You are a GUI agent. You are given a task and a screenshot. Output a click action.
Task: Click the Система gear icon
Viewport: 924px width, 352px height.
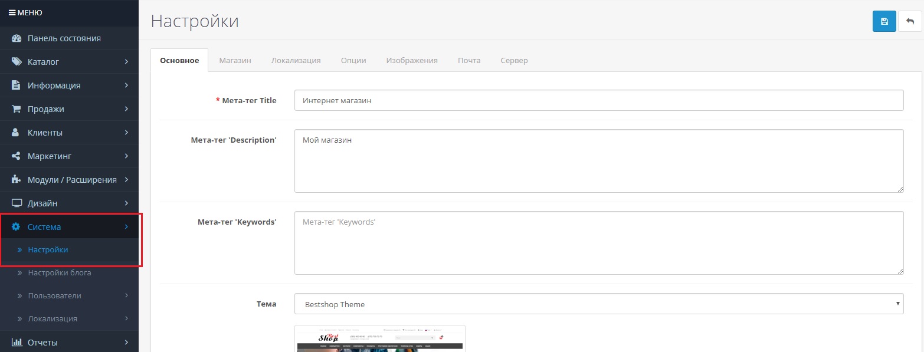click(17, 227)
